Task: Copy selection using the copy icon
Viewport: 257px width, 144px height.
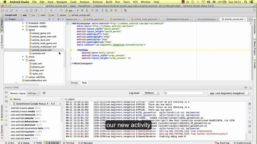Action: point(31,10)
